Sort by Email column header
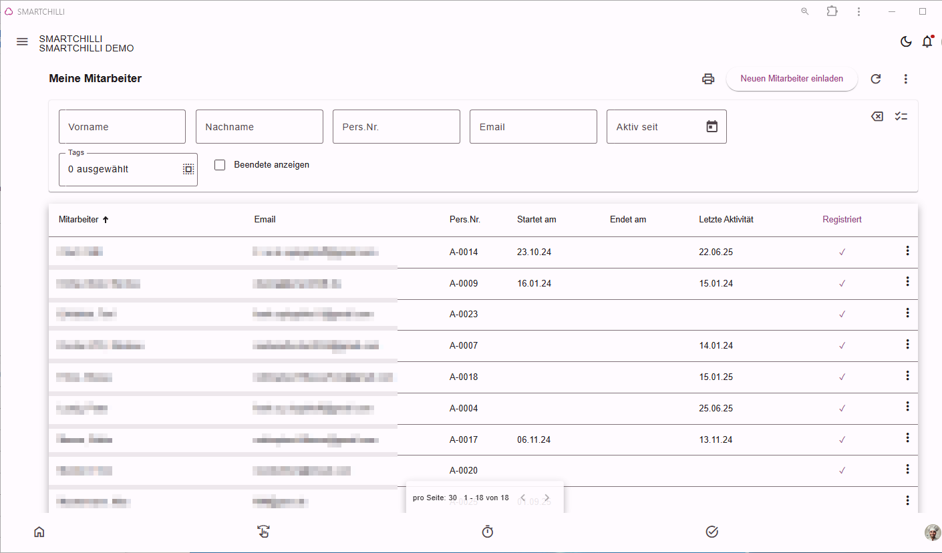The height and width of the screenshot is (553, 942). 265,220
